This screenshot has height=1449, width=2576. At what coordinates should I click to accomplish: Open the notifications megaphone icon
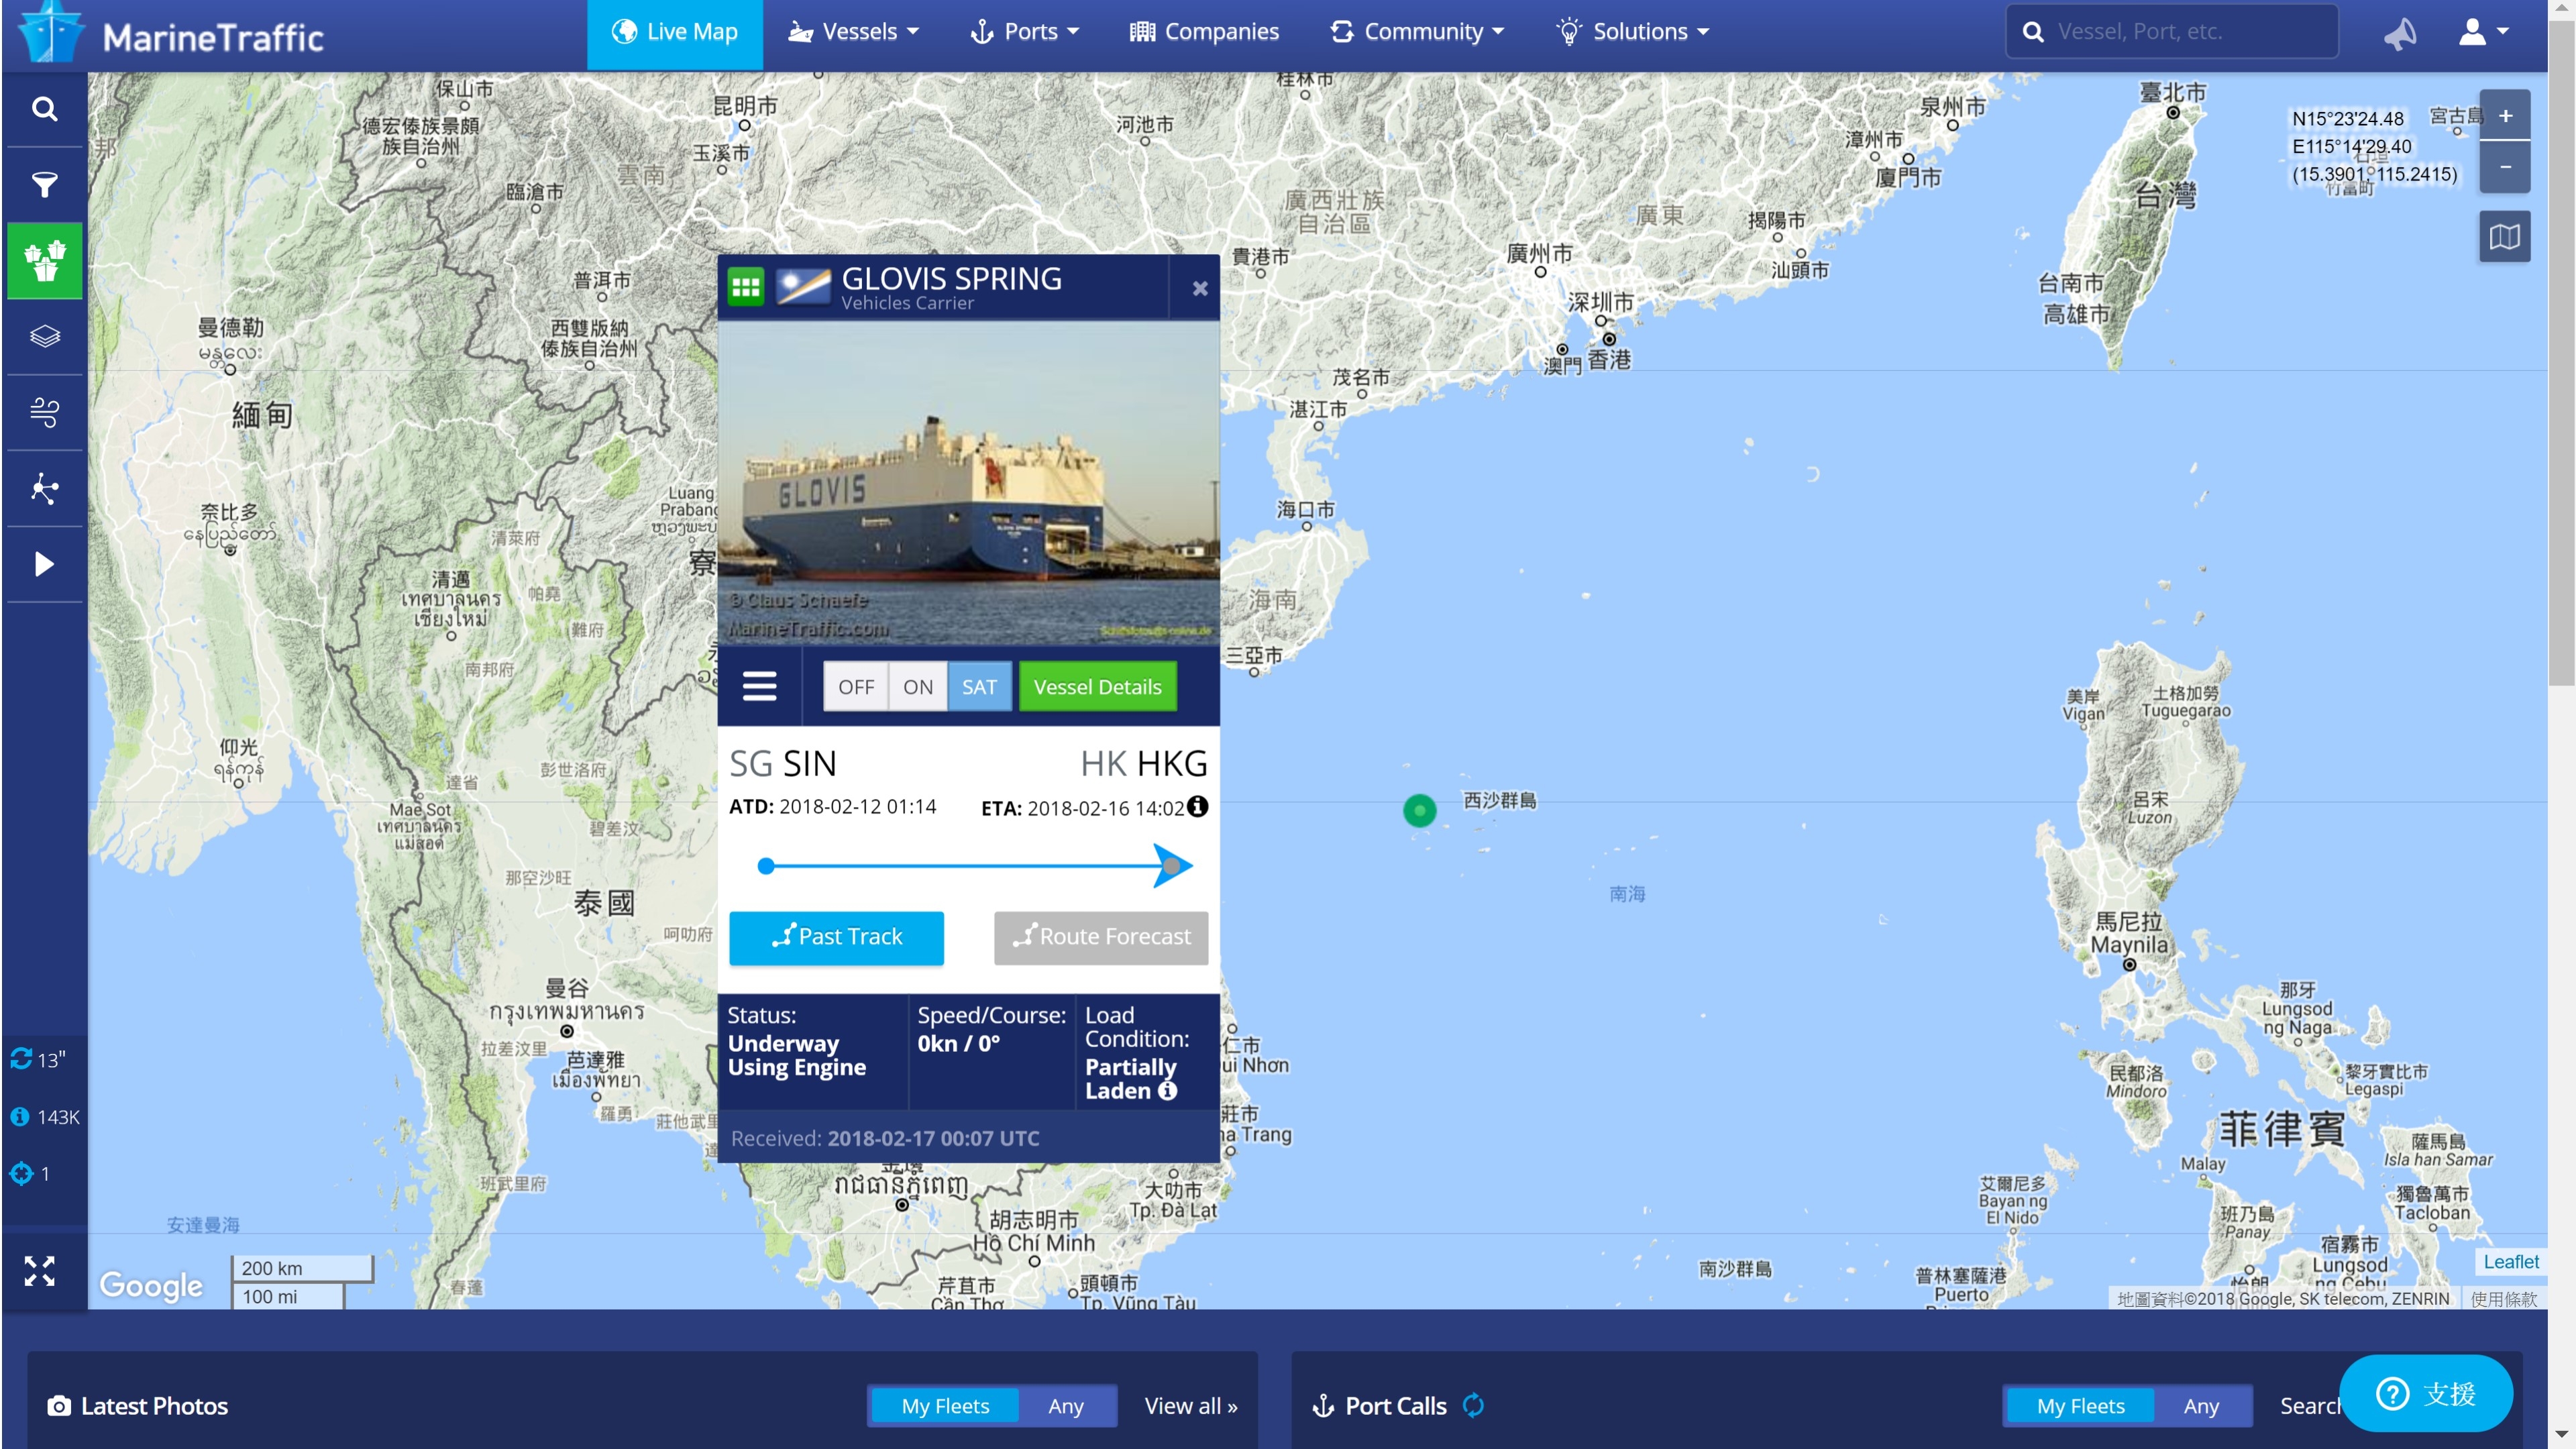point(2400,33)
